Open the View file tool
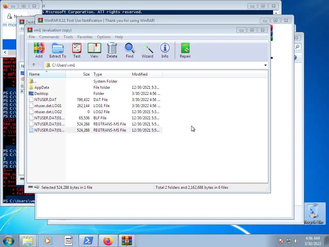This screenshot has height=247, width=329. (94, 50)
